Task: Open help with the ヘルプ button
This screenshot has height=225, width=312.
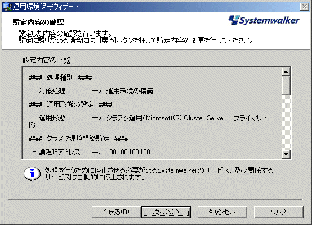Action: (279, 212)
